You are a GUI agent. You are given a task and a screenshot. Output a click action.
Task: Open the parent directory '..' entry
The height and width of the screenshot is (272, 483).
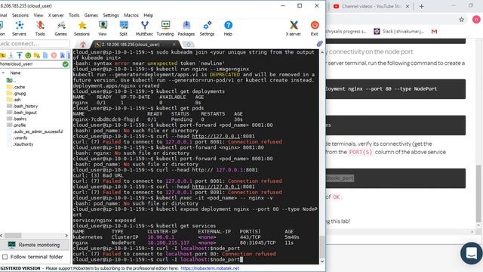click(x=11, y=81)
